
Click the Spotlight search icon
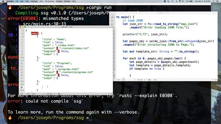(213, 1)
